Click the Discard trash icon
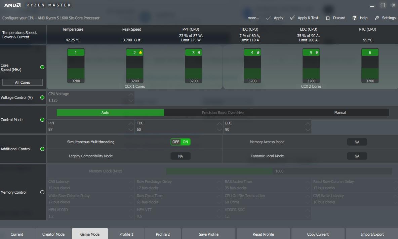Image resolution: width=398 pixels, height=239 pixels. 328,18
